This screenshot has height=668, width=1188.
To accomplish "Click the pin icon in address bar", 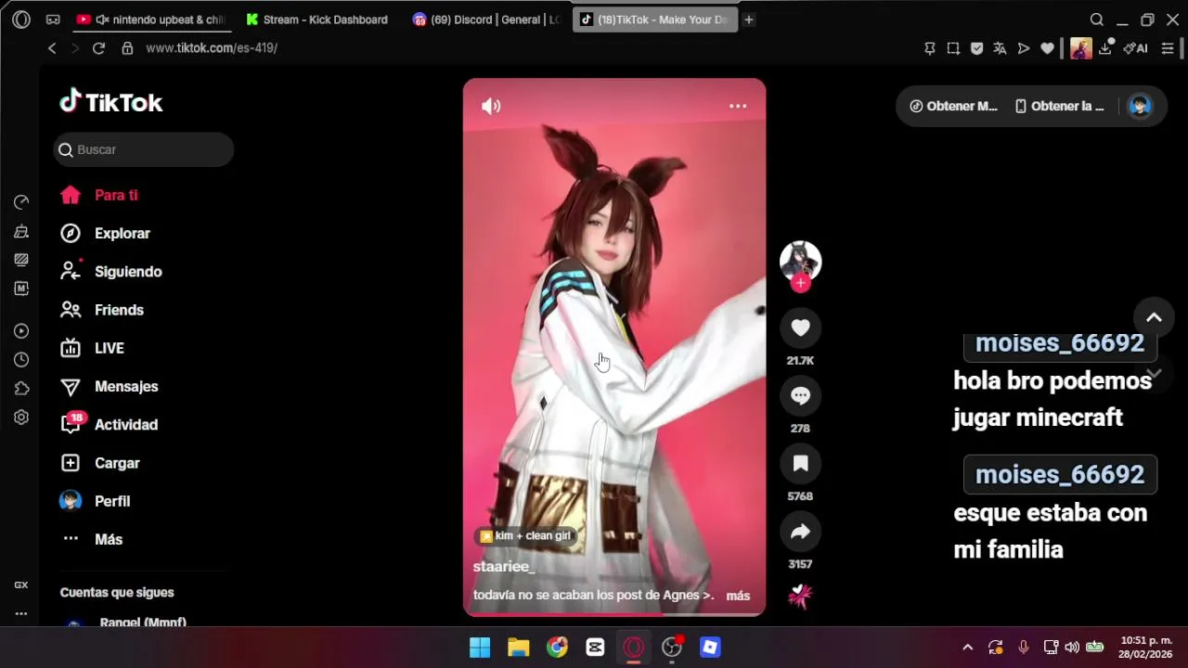I will click(x=930, y=48).
